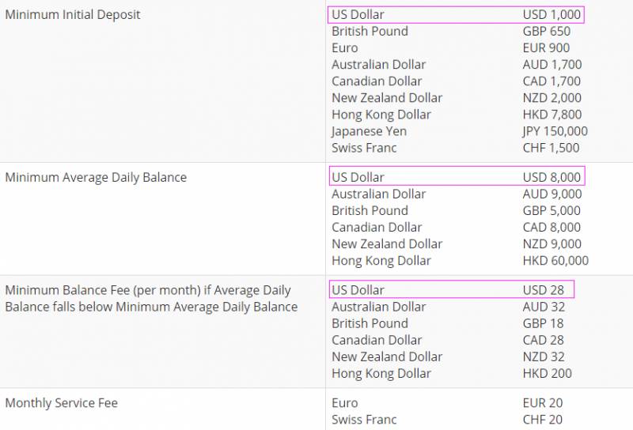This screenshot has height=430, width=633.
Task: Select the HKD 200 fee value
Action: click(x=547, y=373)
